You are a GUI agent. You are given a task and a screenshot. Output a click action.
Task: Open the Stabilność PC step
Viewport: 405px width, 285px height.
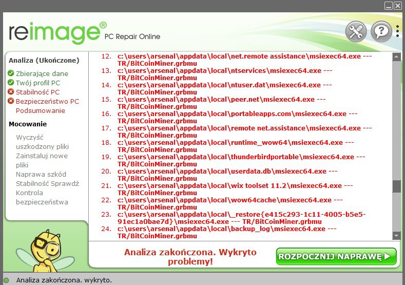pyautogui.click(x=37, y=92)
